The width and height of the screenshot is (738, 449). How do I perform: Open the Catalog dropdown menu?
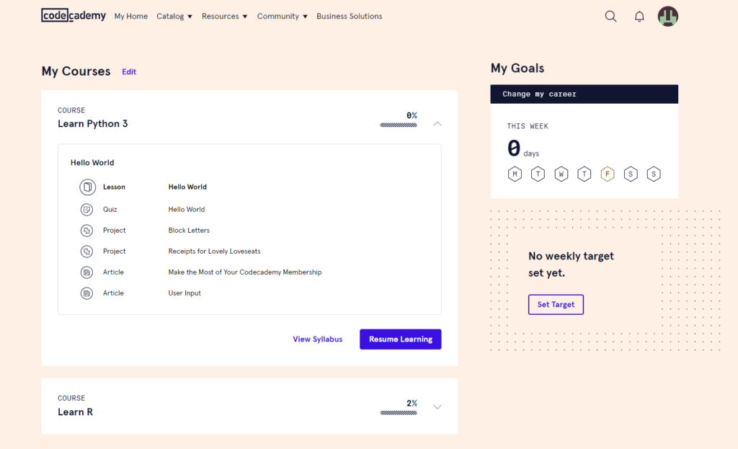tap(174, 16)
